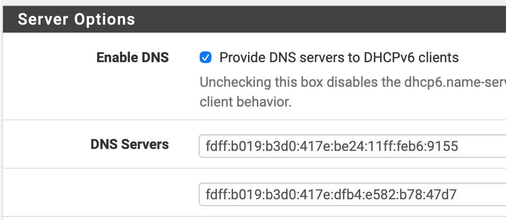Select the field containing address ending 47d7
506x220 pixels.
[352, 194]
